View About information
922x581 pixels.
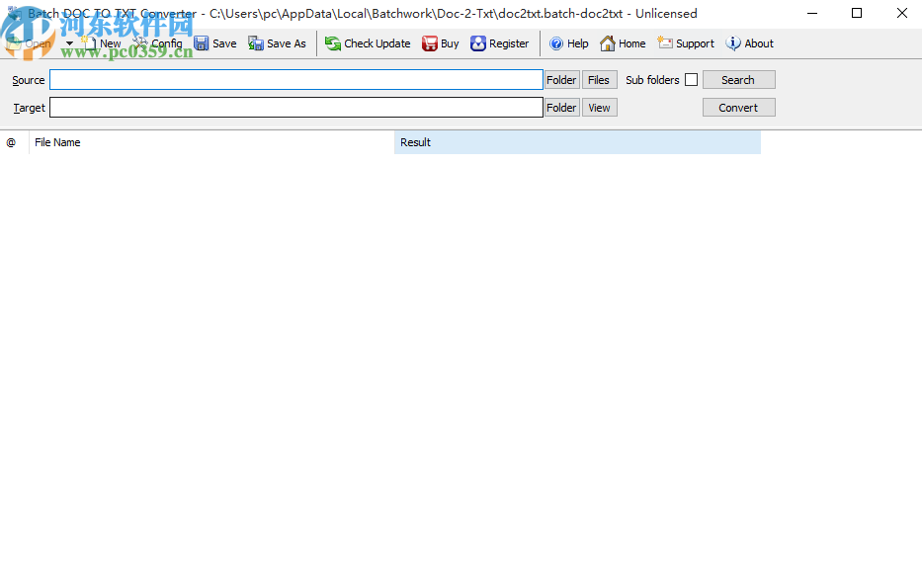pyautogui.click(x=749, y=43)
